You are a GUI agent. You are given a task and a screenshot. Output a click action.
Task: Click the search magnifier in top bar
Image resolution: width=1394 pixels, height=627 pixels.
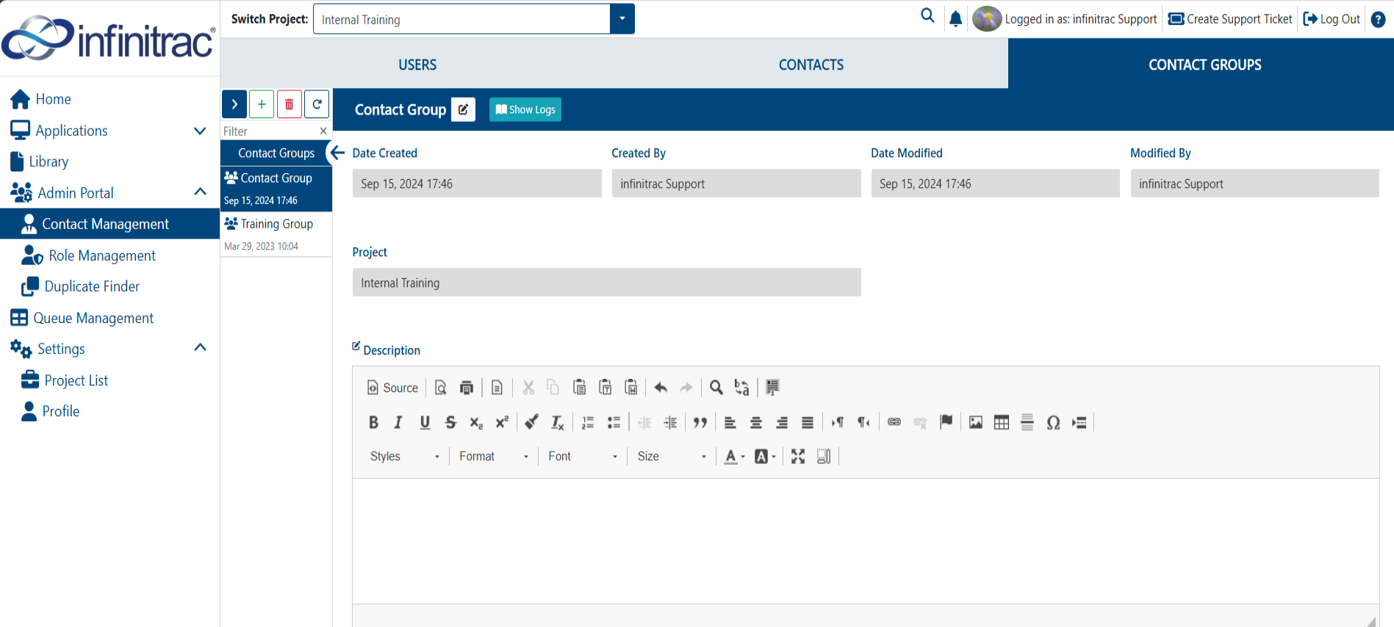pyautogui.click(x=927, y=16)
